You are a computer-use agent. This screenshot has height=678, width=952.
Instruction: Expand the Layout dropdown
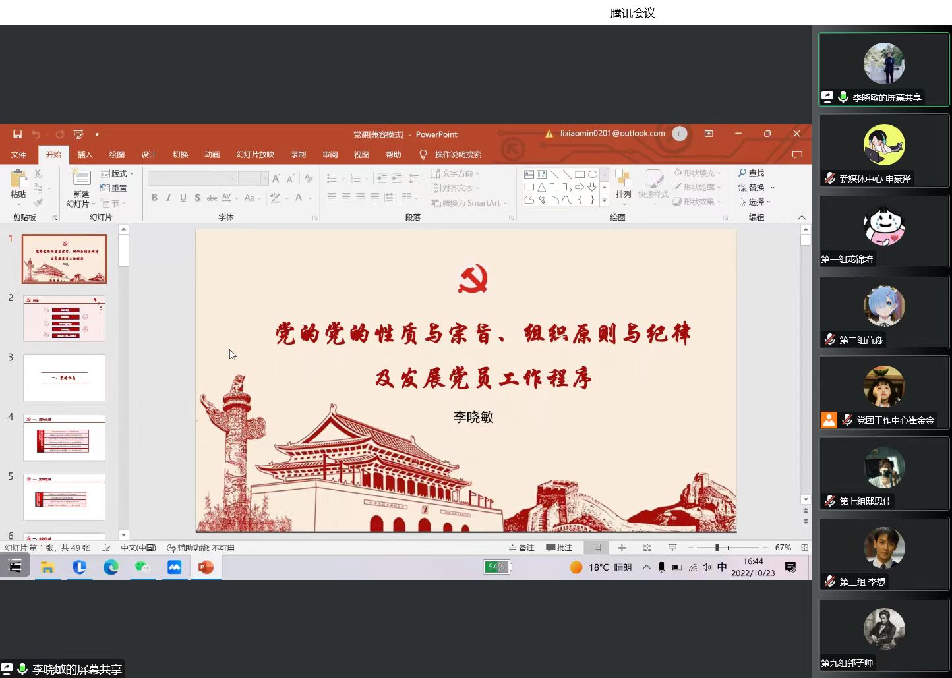pyautogui.click(x=117, y=173)
